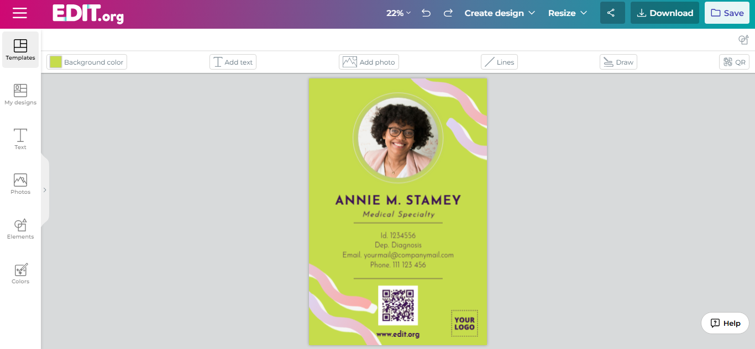Click the Add photo tool

(x=369, y=62)
